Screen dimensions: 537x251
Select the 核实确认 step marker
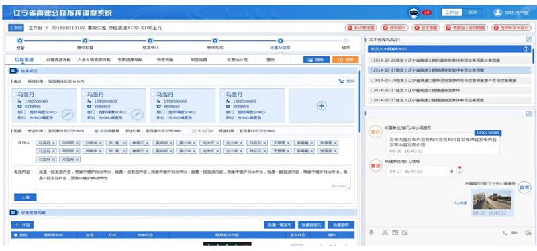tap(150, 41)
